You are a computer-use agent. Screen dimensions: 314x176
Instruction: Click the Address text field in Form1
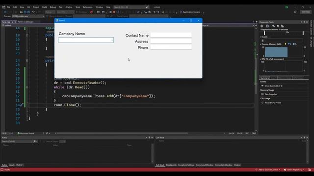(x=171, y=41)
